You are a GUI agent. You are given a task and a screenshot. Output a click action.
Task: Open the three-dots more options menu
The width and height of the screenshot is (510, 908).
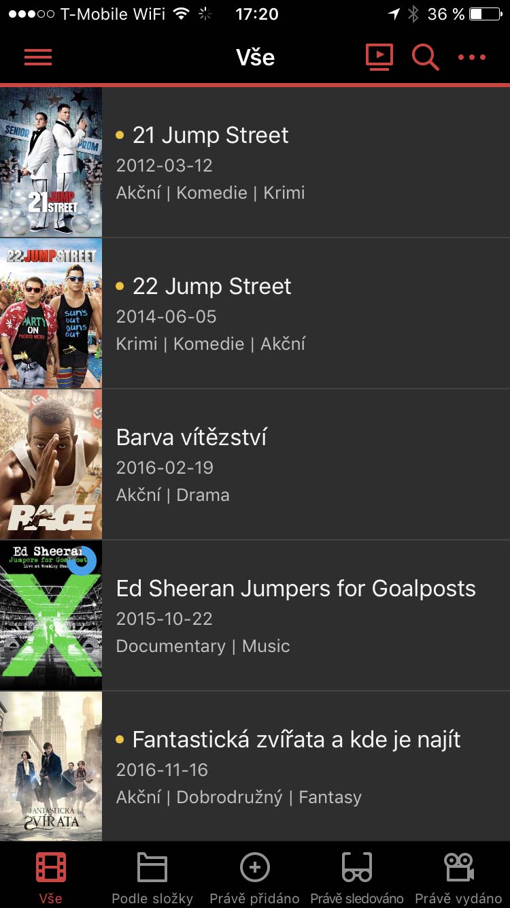tap(472, 57)
